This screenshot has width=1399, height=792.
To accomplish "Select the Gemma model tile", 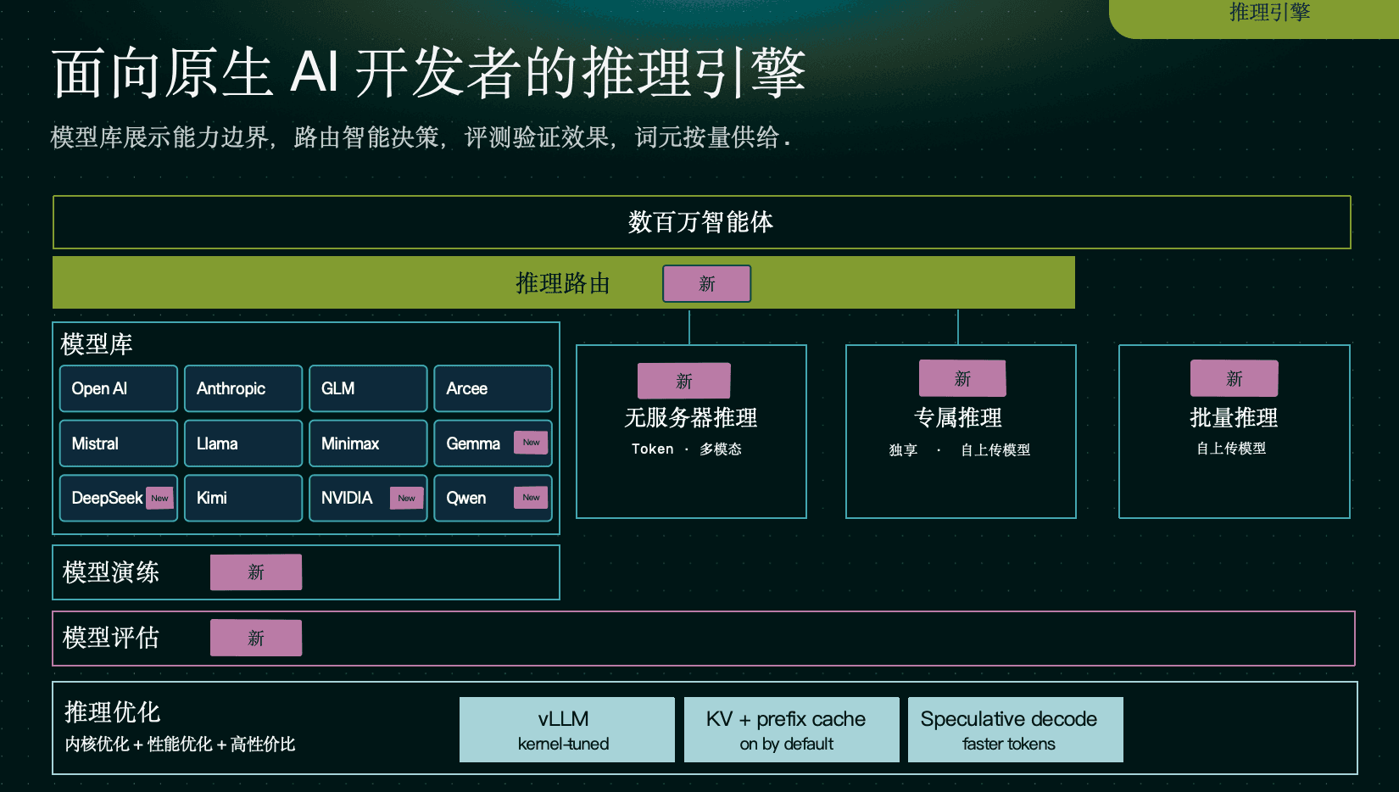I will pos(493,443).
